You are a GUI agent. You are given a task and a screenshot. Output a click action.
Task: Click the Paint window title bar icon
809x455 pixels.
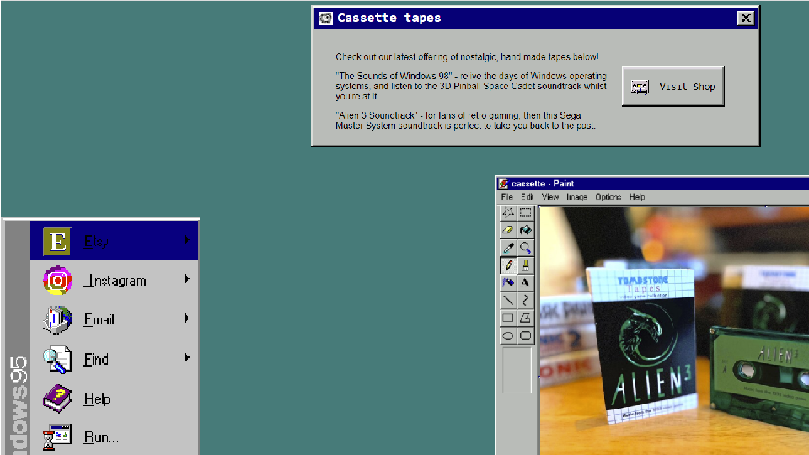(x=503, y=184)
